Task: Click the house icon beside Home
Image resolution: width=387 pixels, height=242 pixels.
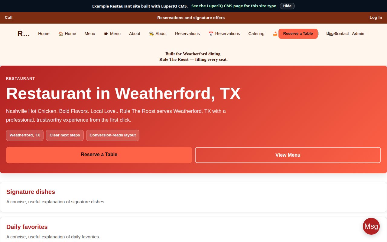Action: 60,34
